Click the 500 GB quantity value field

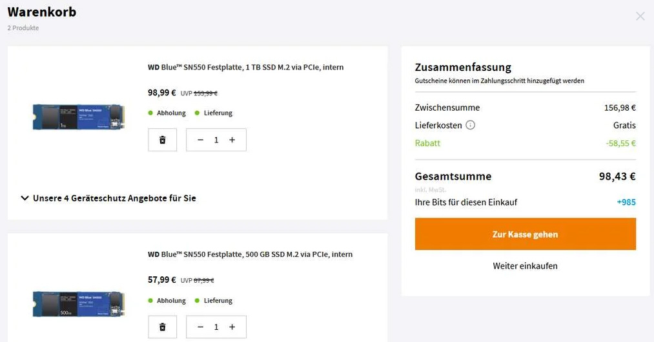pyautogui.click(x=216, y=327)
